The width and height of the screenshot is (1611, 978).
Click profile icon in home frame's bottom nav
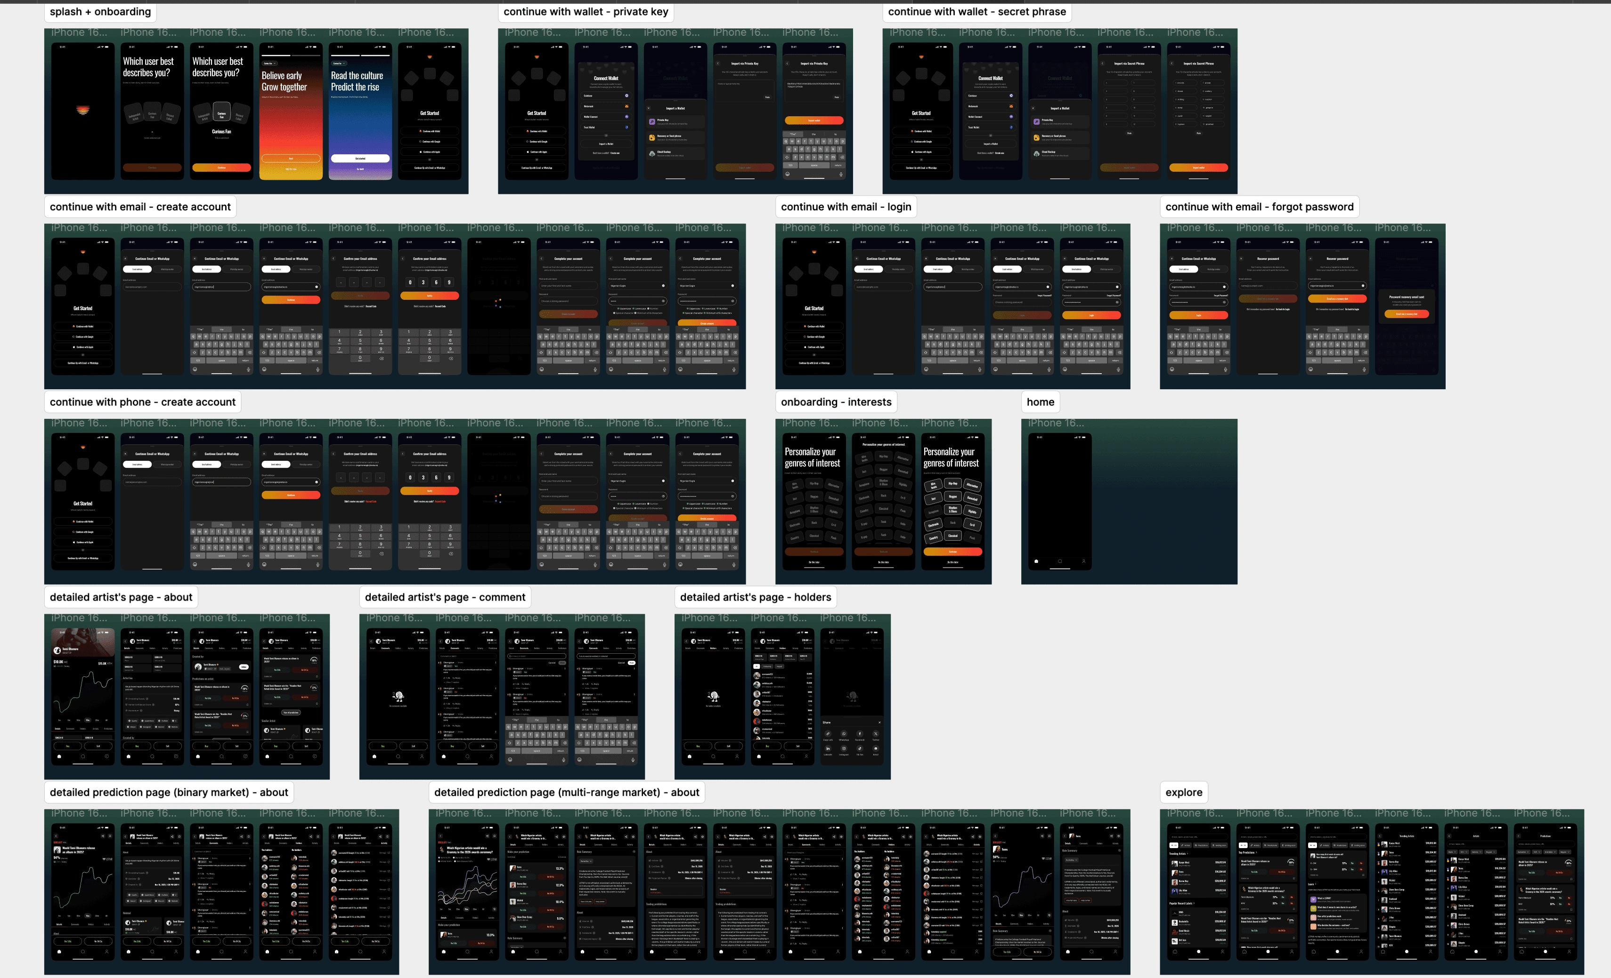[1083, 561]
